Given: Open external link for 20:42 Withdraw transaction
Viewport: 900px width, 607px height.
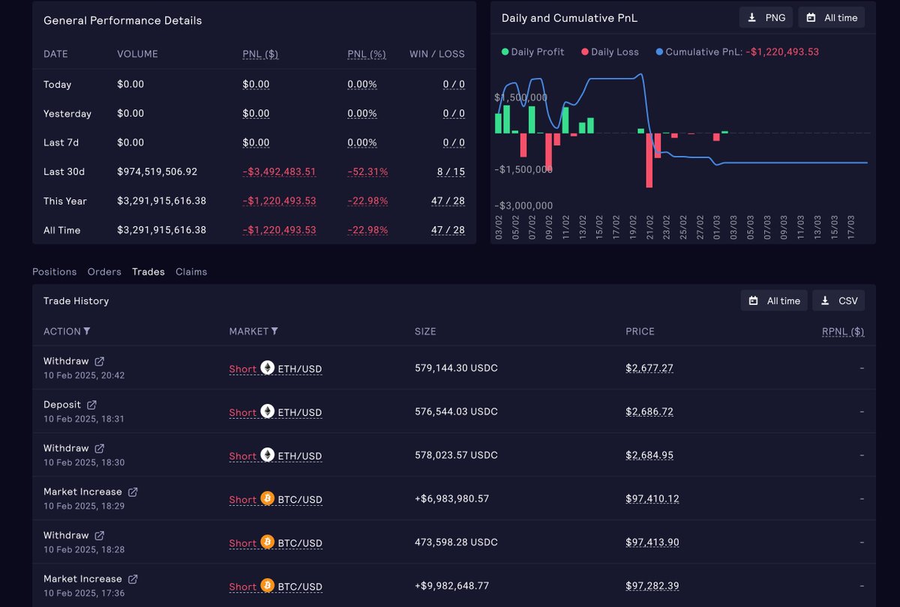Looking at the screenshot, I should [x=100, y=361].
